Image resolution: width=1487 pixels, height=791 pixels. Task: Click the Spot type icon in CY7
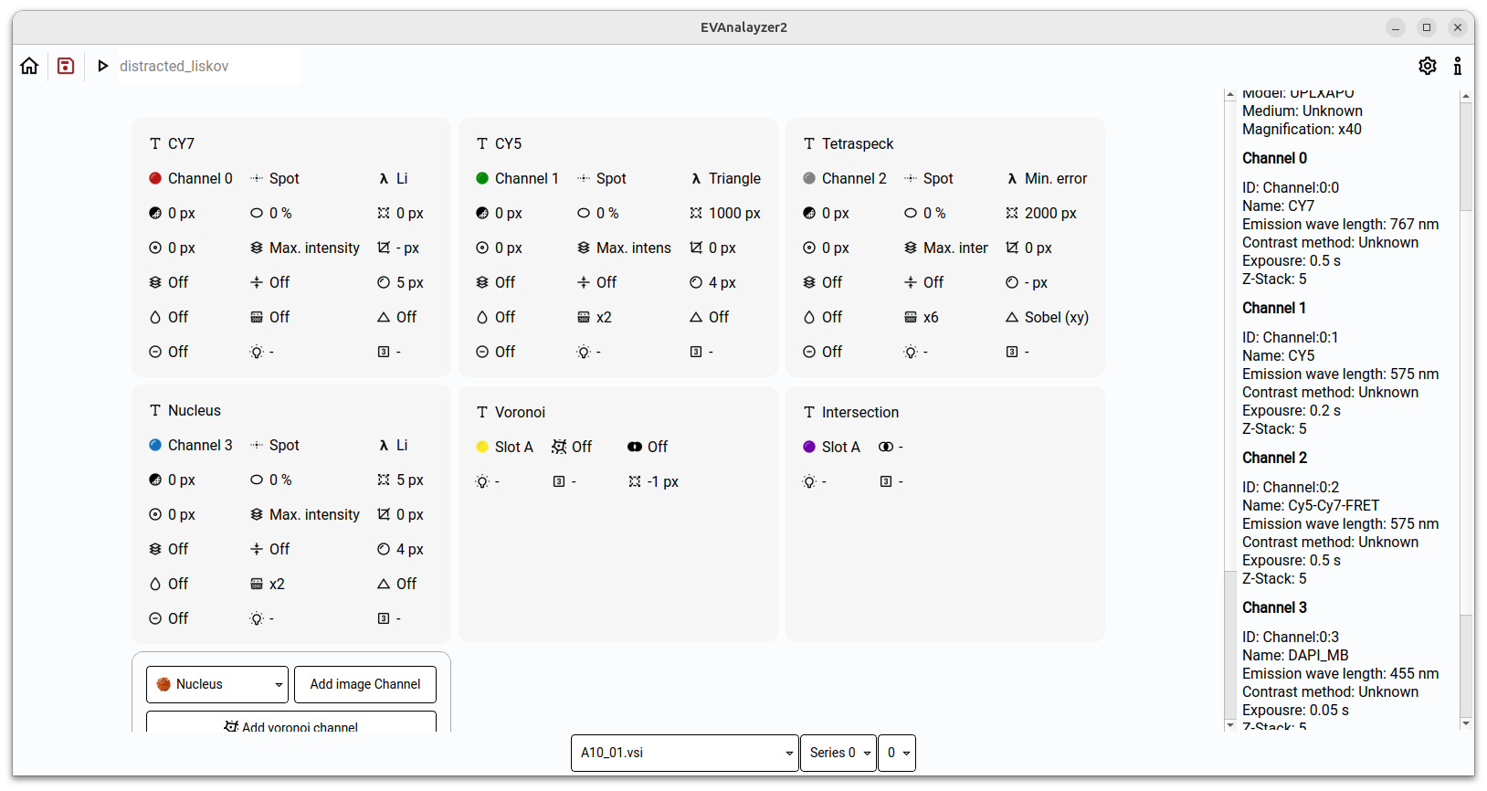[257, 178]
